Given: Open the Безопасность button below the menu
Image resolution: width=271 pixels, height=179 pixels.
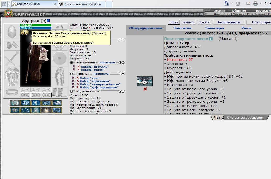Looking at the screenshot, I should [229, 22].
